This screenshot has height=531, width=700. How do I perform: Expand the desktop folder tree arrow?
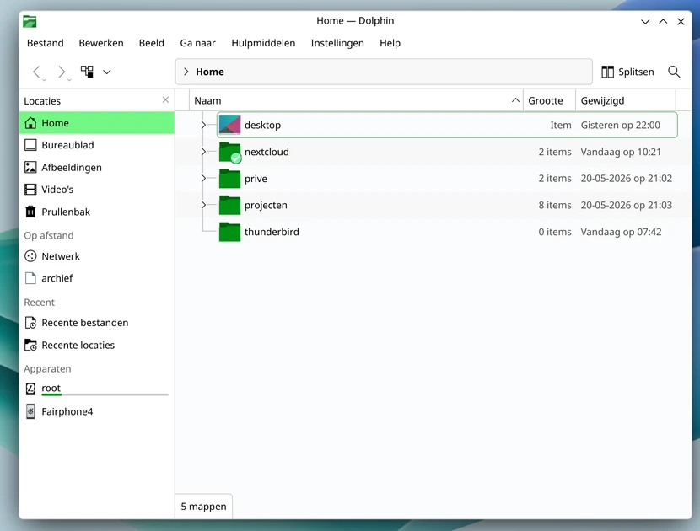pyautogui.click(x=203, y=125)
